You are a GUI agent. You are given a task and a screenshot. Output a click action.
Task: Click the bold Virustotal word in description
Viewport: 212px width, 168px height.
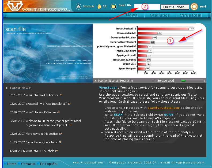108,88
